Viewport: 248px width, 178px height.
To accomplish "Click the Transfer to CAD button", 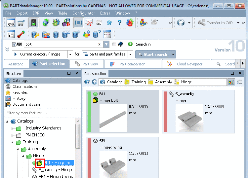I will pyautogui.click(x=215, y=23).
